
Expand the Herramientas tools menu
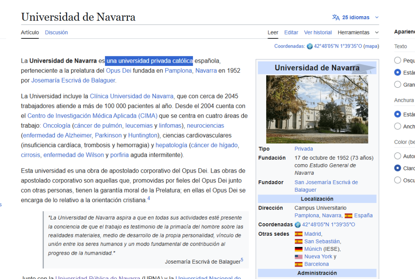(358, 32)
